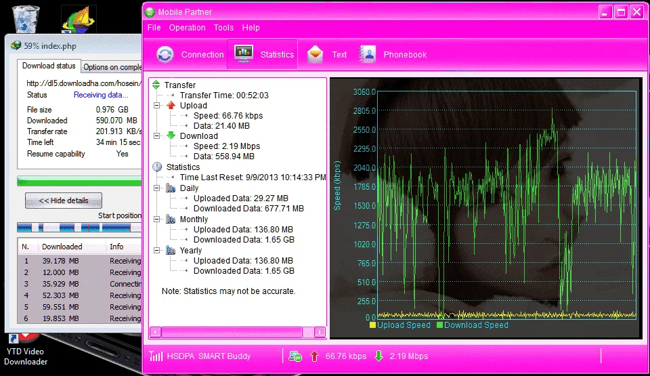Select connection row with 12.000 MB

pyautogui.click(x=80, y=272)
